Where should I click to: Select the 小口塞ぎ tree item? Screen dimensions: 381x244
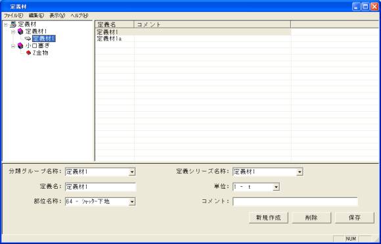point(37,45)
